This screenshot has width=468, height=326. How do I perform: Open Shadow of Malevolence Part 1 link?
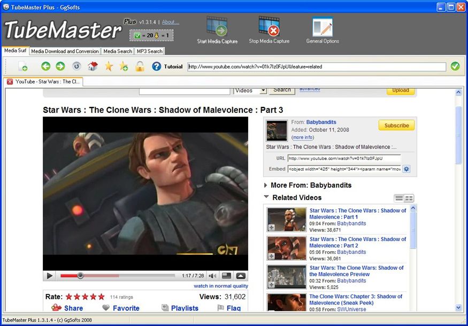(358, 214)
